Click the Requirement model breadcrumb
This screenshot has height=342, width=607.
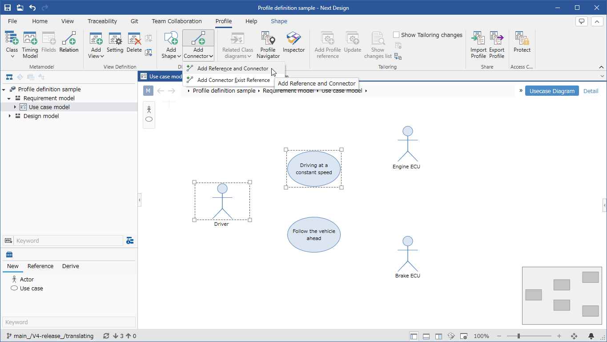point(288,91)
